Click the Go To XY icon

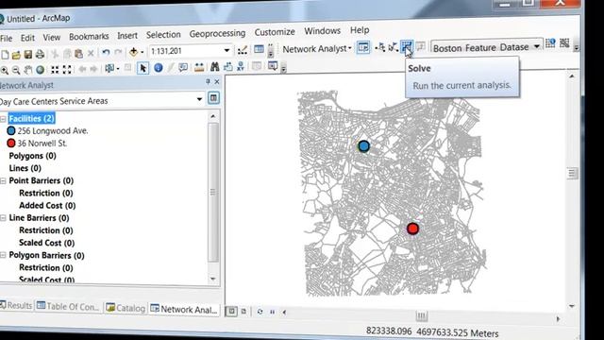241,66
